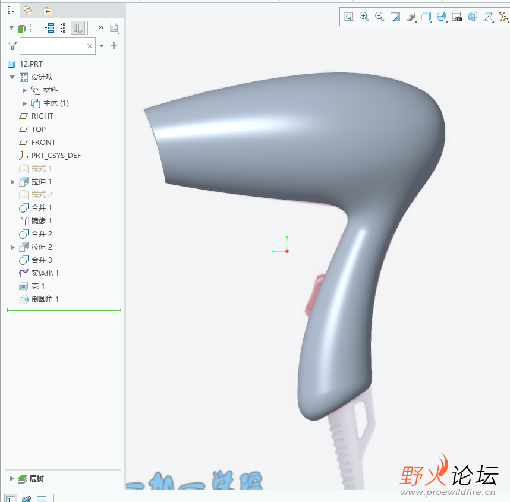Open the Folder Browser tab
The height and width of the screenshot is (502, 510).
click(29, 11)
